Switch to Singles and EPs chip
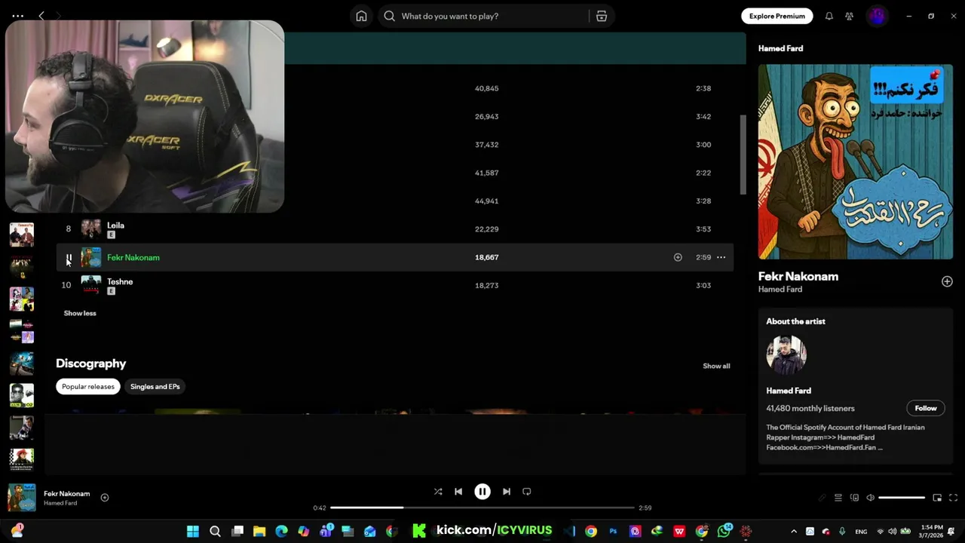Screen dimensions: 965x543 click(155, 386)
